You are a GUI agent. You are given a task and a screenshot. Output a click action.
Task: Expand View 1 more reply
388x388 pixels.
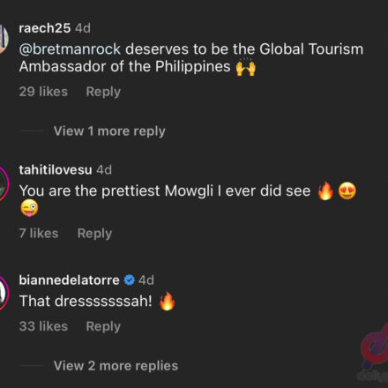[109, 131]
